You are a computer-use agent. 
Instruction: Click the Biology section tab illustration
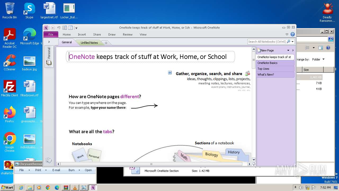211,154
